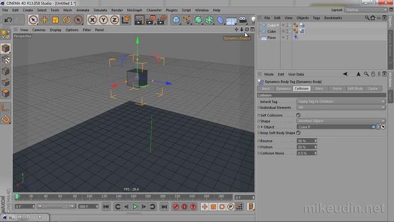394x222 pixels.
Task: Open the generators green cube icon
Action: (x=198, y=20)
